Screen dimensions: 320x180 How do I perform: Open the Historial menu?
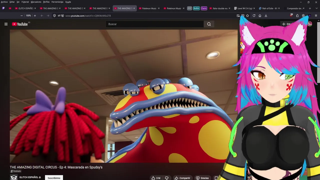coord(25,2)
